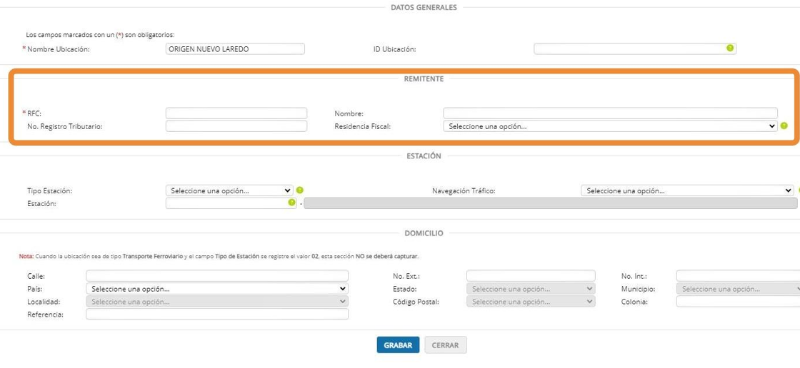Click the help icon beside Residencia Fiscal
This screenshot has height=368, width=800.
[784, 126]
